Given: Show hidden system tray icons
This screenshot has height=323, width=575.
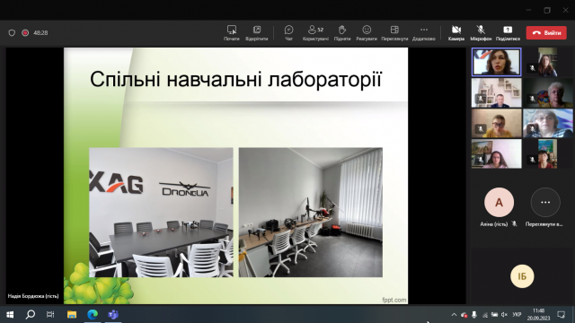Looking at the screenshot, I should (x=454, y=315).
